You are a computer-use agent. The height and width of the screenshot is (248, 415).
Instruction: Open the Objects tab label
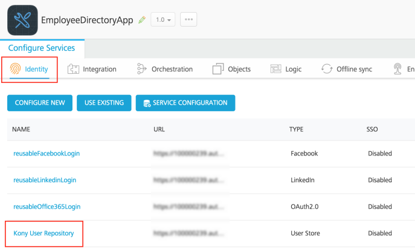pos(239,69)
